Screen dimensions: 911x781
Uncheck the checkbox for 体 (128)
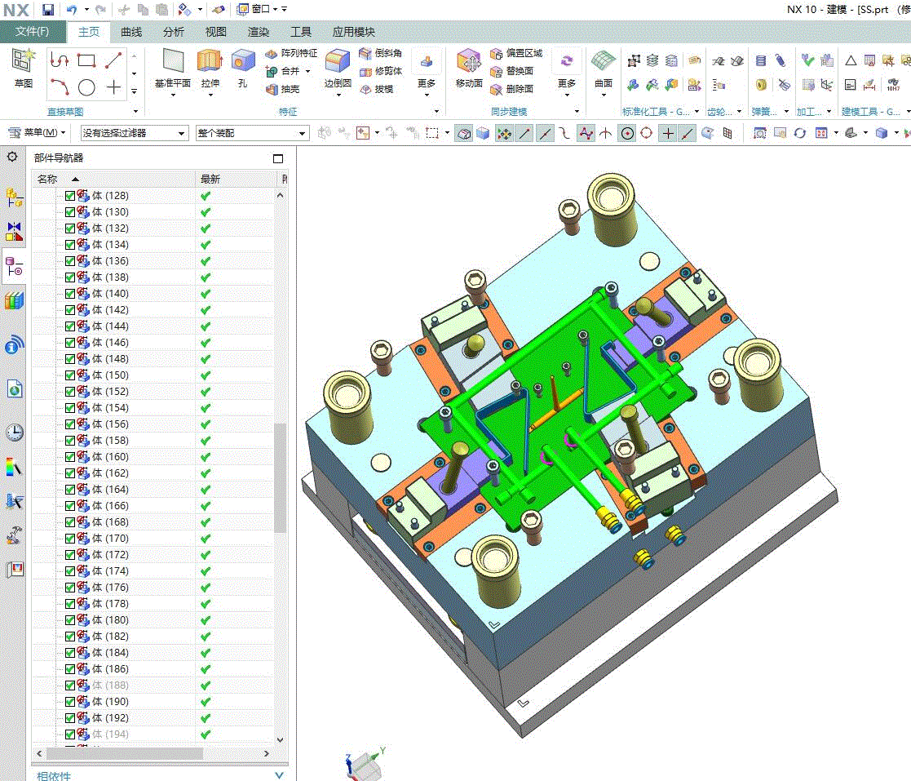tap(69, 196)
